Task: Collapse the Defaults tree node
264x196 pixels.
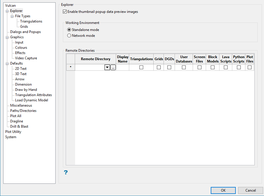Action: [x=7, y=64]
